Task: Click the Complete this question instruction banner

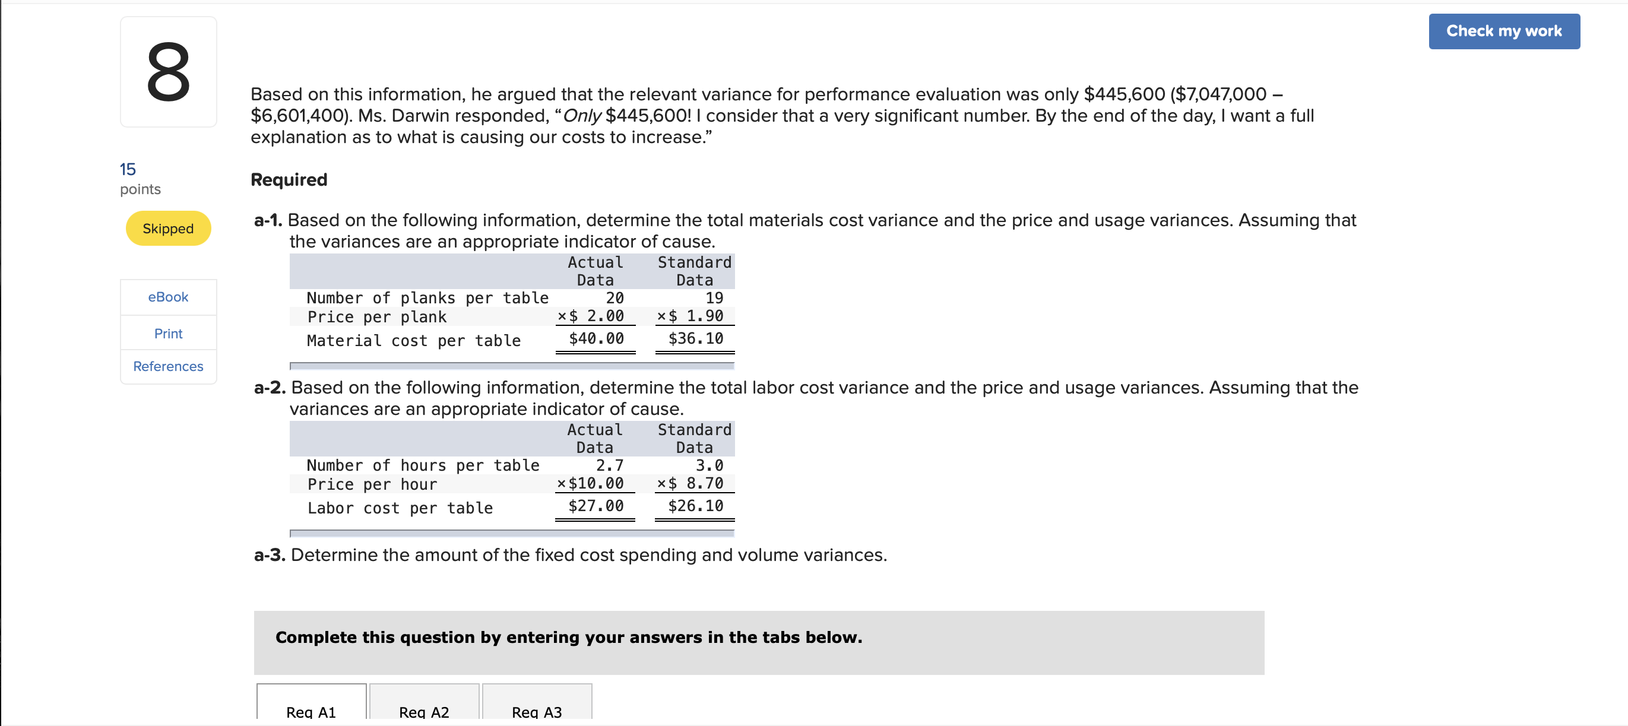Action: (x=568, y=637)
